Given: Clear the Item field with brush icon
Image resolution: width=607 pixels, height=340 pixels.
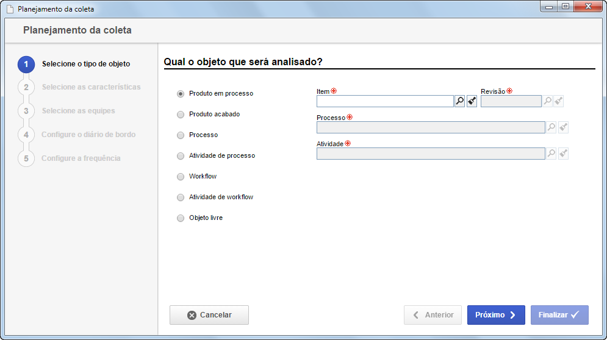Looking at the screenshot, I should pos(472,101).
